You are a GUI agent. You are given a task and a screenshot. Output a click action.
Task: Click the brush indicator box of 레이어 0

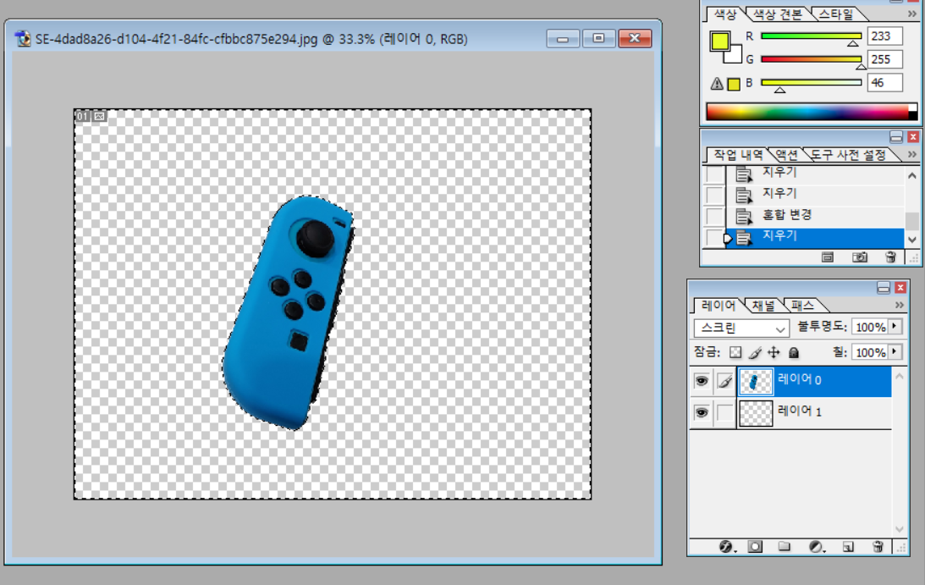(724, 381)
